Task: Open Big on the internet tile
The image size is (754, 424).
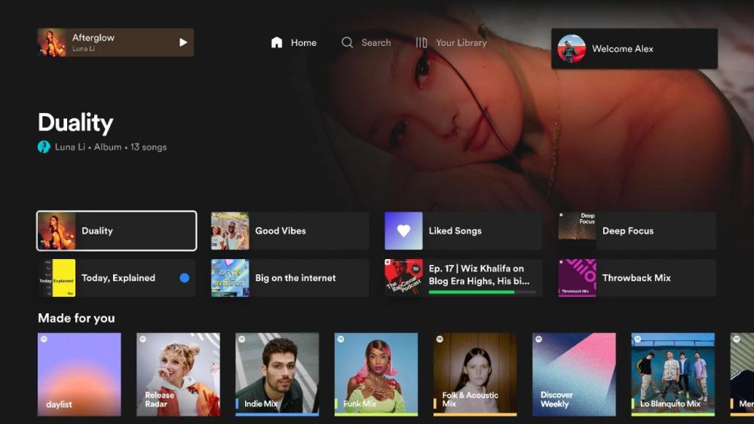Action: (x=290, y=278)
